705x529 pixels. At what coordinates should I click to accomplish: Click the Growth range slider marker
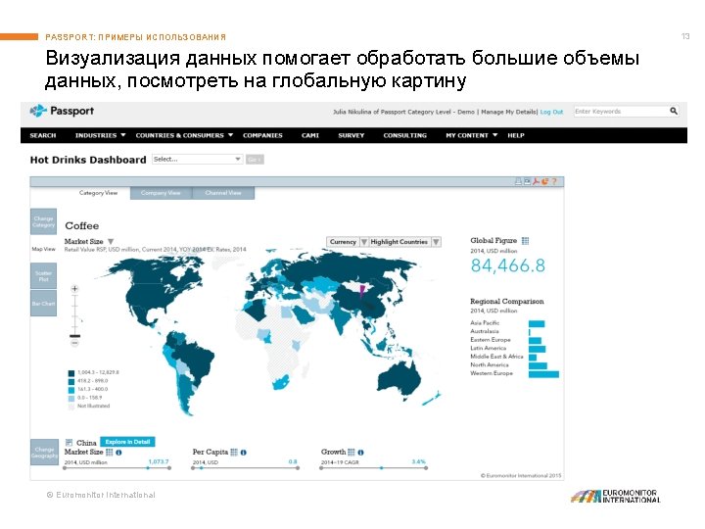(x=382, y=468)
